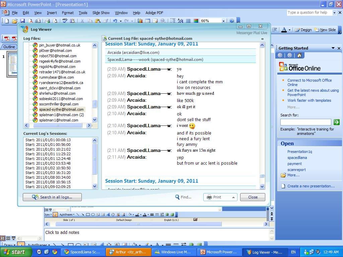Open 'Connect to Microsoft Office Online' link

(x=310, y=82)
